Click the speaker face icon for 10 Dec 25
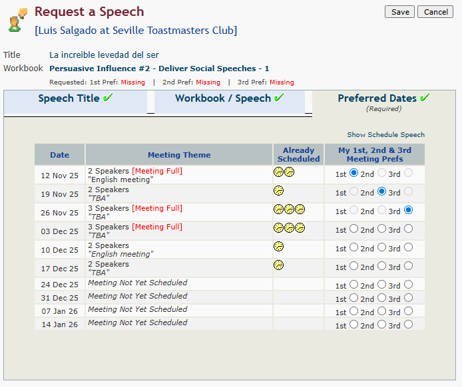The width and height of the screenshot is (462, 387). (x=279, y=247)
